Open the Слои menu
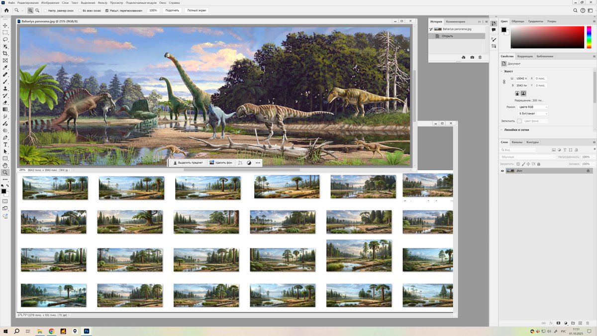The height and width of the screenshot is (336, 597). click(x=65, y=2)
